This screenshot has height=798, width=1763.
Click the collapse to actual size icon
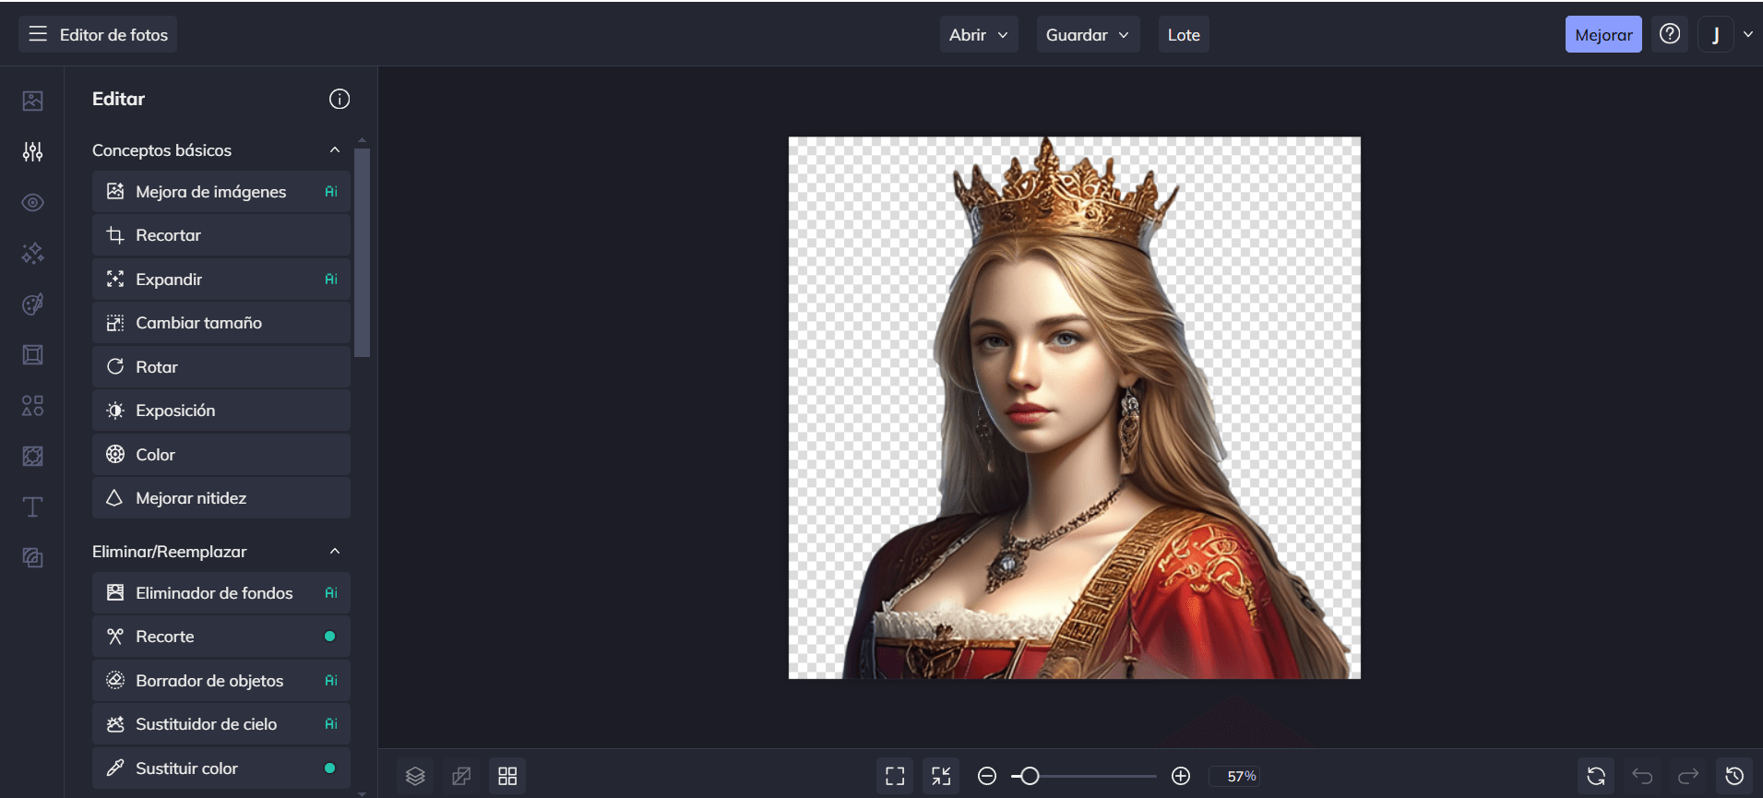941,776
